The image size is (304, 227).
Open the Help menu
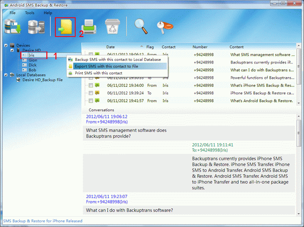click(48, 13)
